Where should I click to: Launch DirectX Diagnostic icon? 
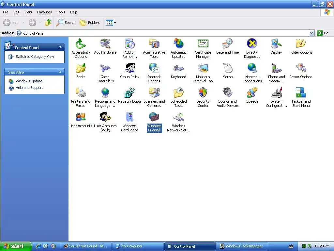252,44
